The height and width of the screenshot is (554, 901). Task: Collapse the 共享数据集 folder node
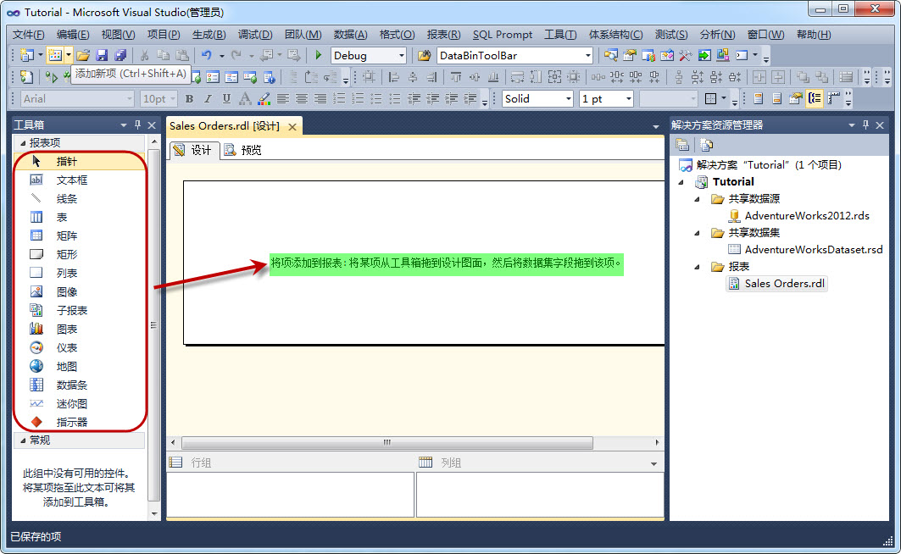[697, 233]
